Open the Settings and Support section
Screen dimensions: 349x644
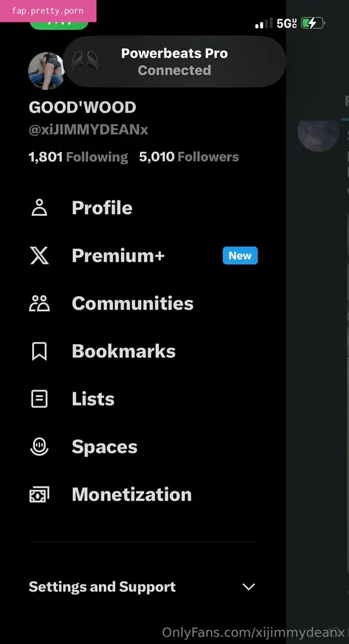pos(143,587)
